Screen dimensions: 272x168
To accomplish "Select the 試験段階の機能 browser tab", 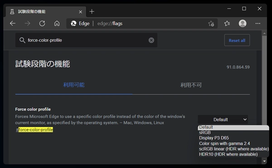I will tap(46, 12).
